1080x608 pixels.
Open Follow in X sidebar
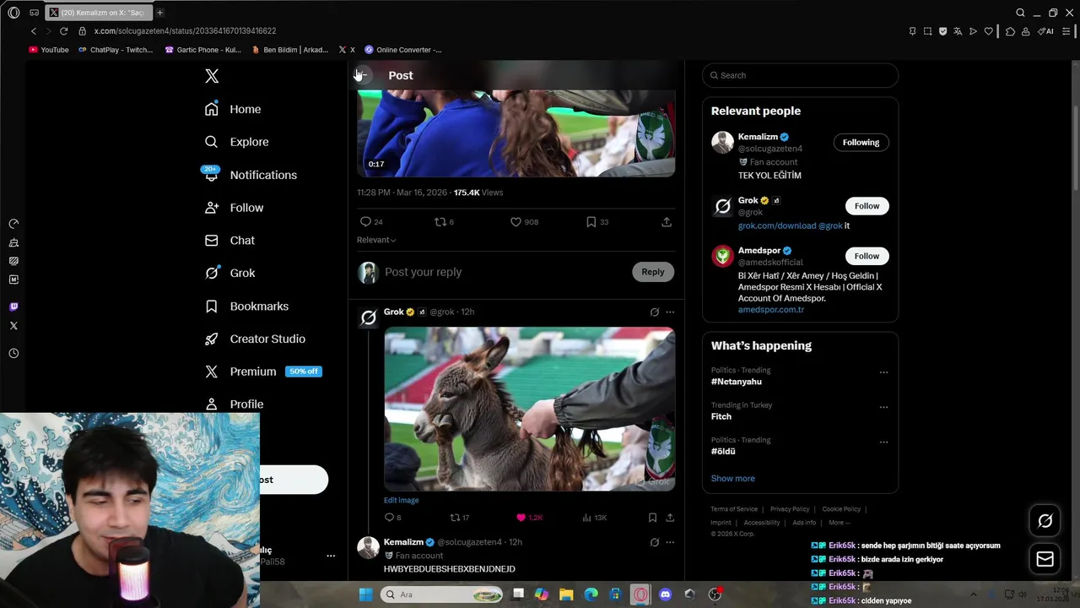pyautogui.click(x=235, y=208)
